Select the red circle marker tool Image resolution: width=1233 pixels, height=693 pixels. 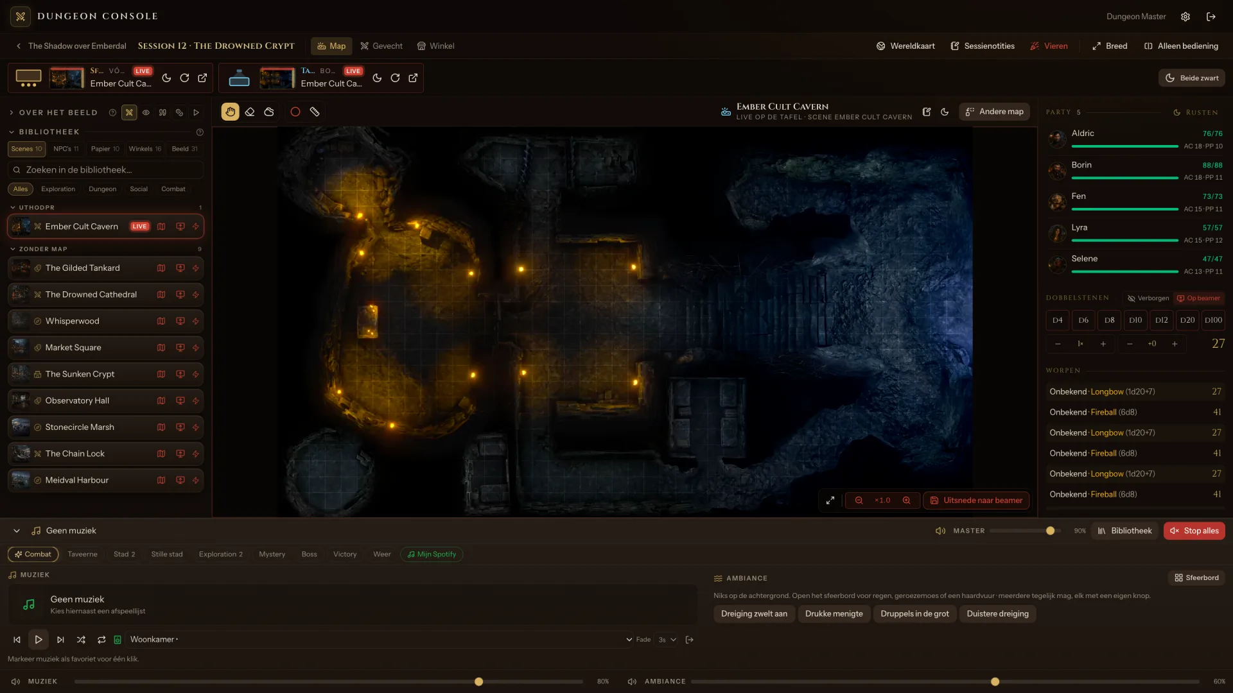click(x=295, y=112)
